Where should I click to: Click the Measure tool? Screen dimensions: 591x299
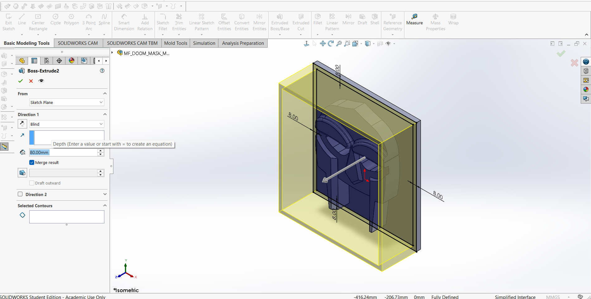pos(414,20)
